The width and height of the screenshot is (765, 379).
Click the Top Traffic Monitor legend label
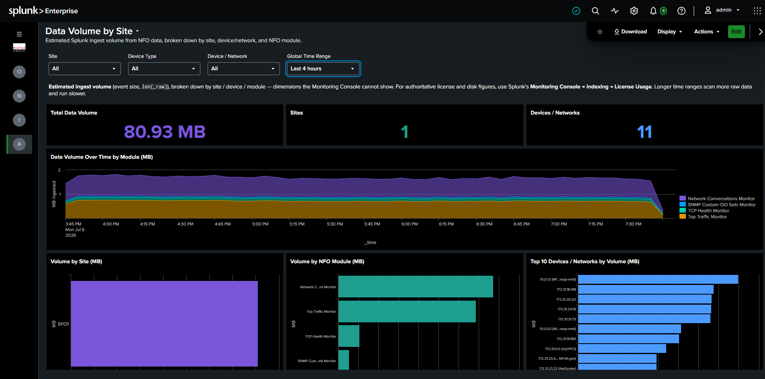[x=707, y=217]
